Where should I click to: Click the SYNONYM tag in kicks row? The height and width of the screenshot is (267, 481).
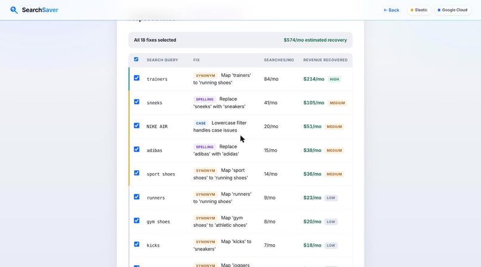click(x=205, y=242)
